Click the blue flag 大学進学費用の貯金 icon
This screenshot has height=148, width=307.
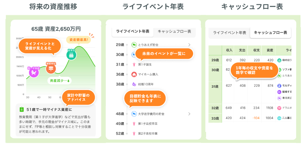[134, 114]
